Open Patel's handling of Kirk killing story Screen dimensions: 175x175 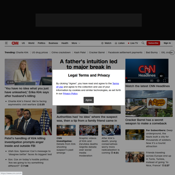pos(25,142)
